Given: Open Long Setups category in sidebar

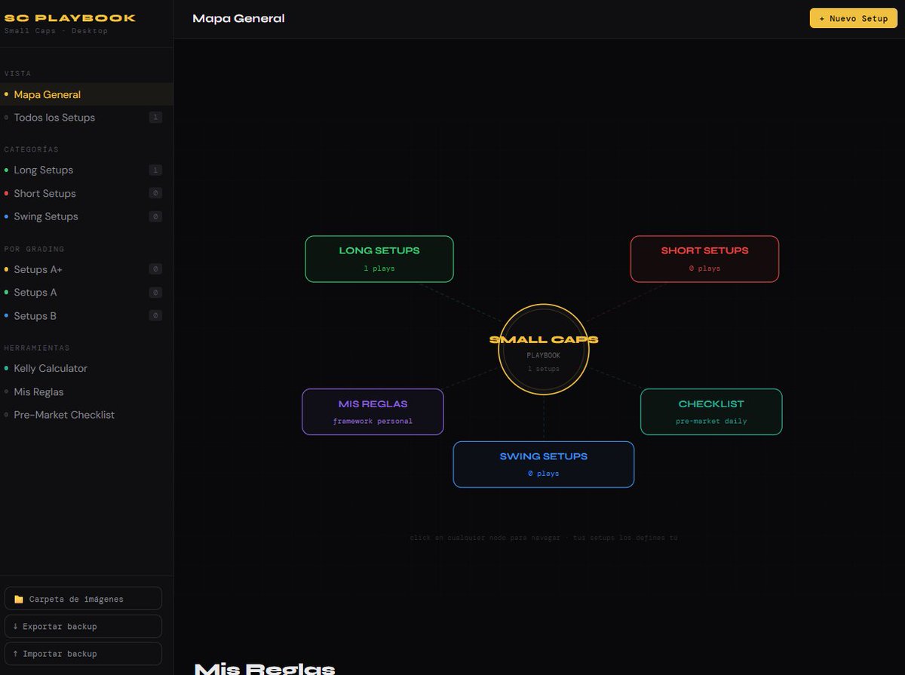Looking at the screenshot, I should [87, 170].
